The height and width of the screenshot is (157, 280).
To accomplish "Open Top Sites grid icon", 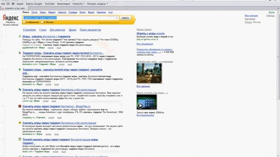I will pyautogui.click(x=13, y=4).
